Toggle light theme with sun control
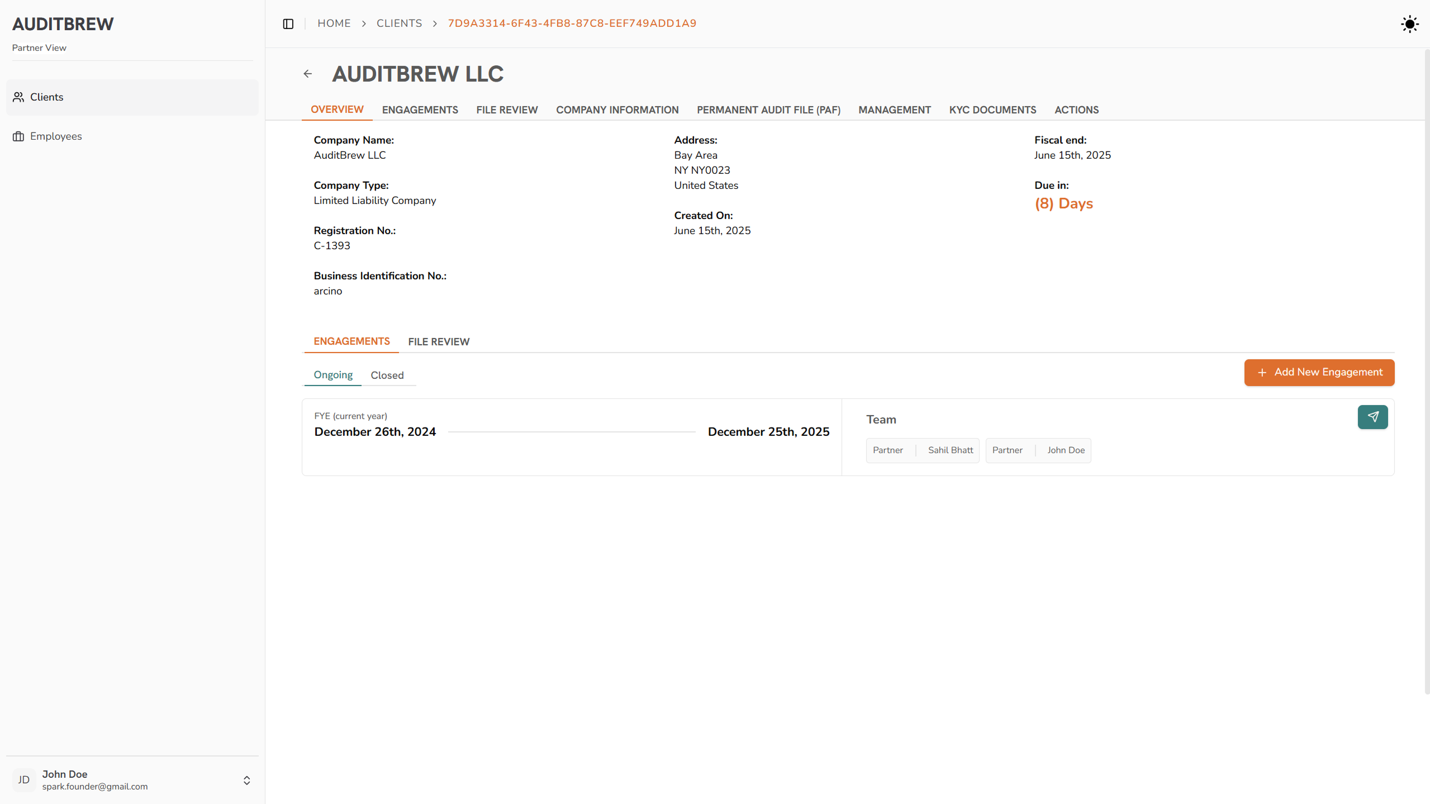 pos(1409,24)
